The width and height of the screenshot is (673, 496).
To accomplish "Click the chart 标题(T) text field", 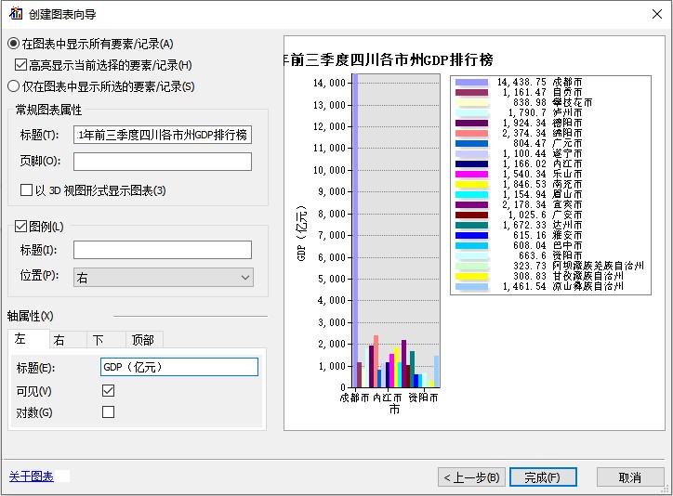I will [163, 135].
